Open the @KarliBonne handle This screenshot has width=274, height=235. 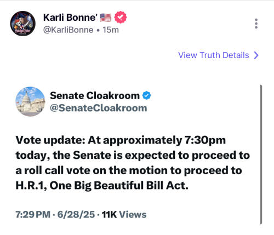pyautogui.click(x=68, y=30)
